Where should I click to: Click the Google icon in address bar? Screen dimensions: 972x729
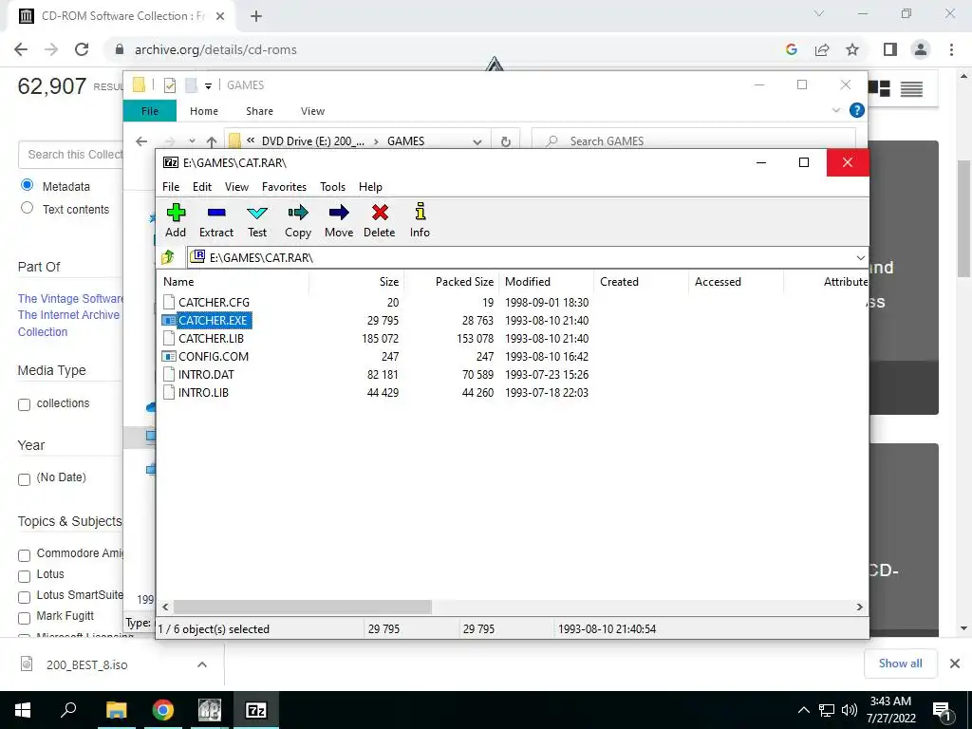click(x=791, y=49)
